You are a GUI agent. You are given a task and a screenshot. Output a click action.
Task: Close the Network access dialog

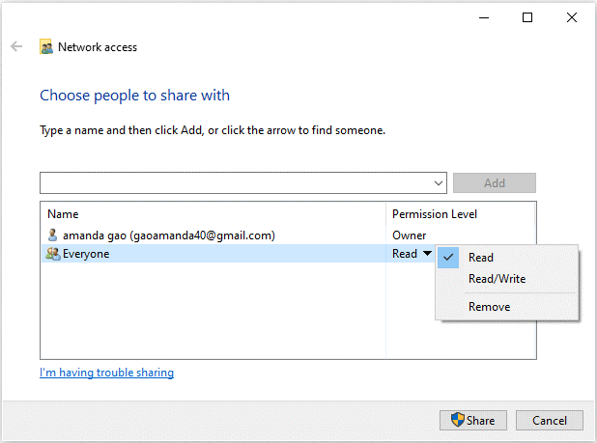[x=571, y=17]
